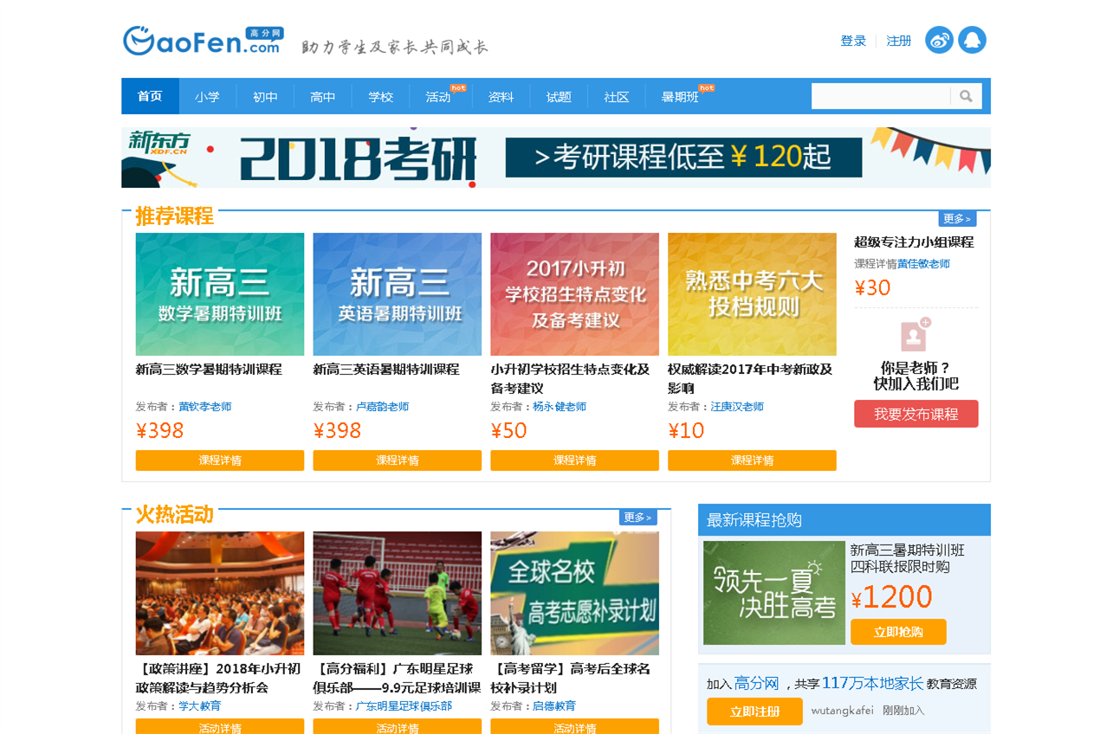The width and height of the screenshot is (1100, 734).
Task: View publisher 杨永健老师 profile
Action: tap(560, 407)
